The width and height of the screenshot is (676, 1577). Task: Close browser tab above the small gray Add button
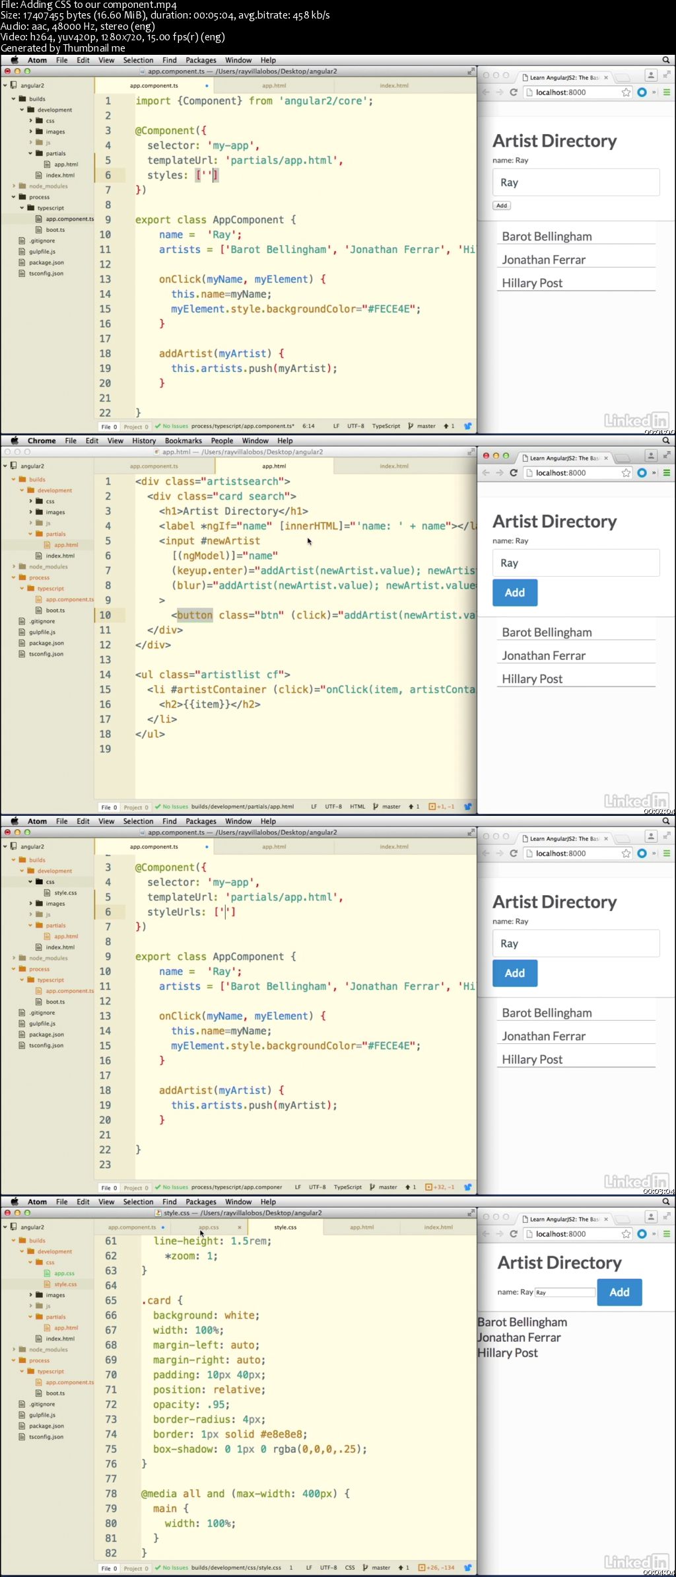tap(606, 77)
